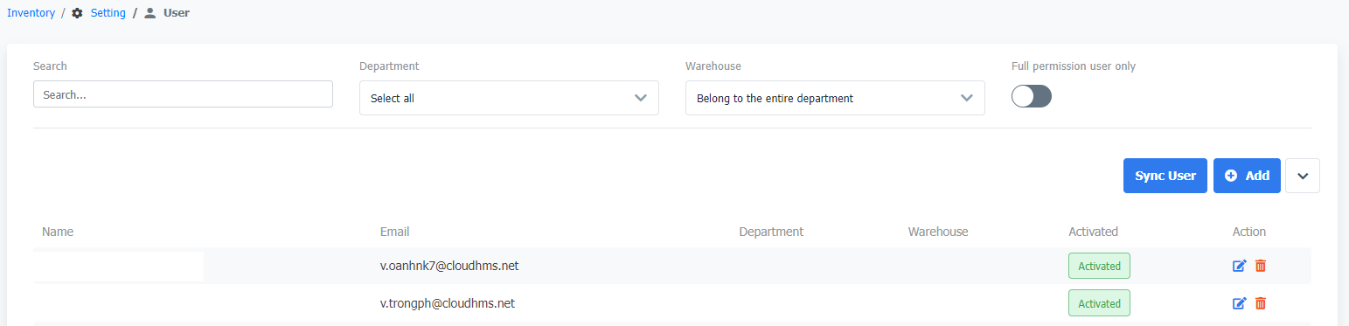Delete the v.oanhnk7@cloudhms.net user

(x=1260, y=266)
